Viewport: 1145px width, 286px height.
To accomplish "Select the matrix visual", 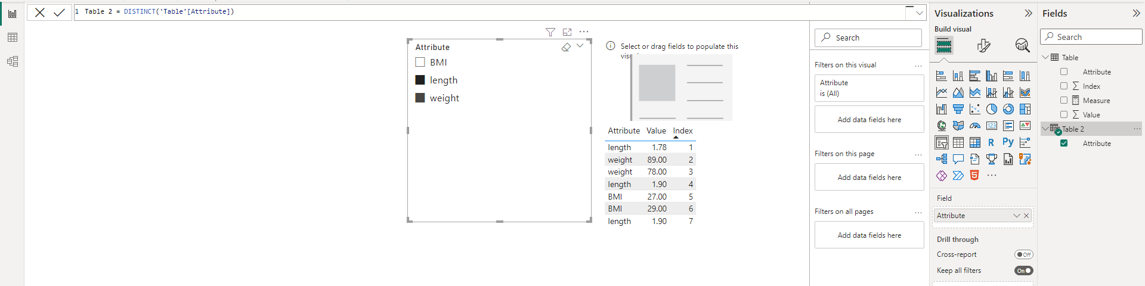I will (975, 142).
